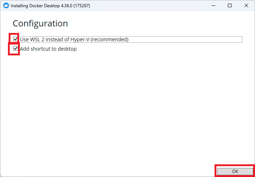The width and height of the screenshot is (255, 177).
Task: Uncheck Use WSL 2 instead of Hyper-V
Action: [x=15, y=39]
